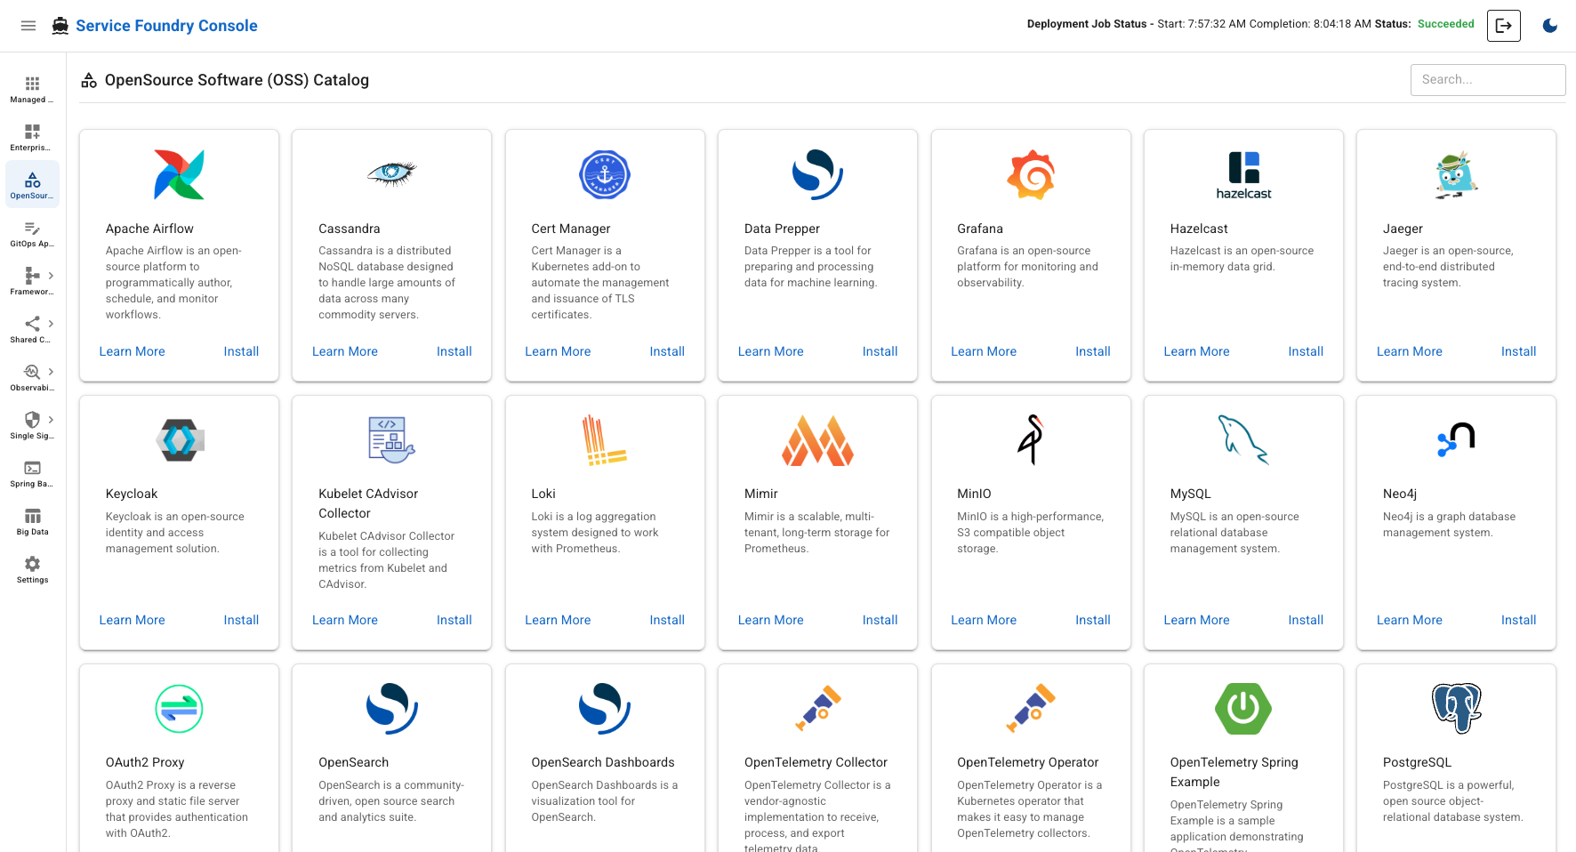Open Observability sidebar icon
Screen dimensions: 1576x852
point(32,371)
